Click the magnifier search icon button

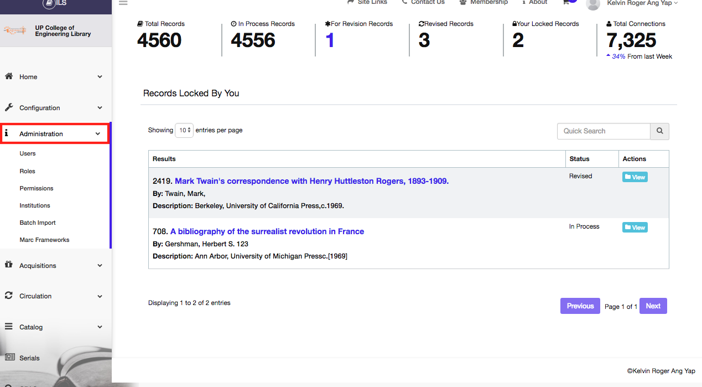point(659,131)
